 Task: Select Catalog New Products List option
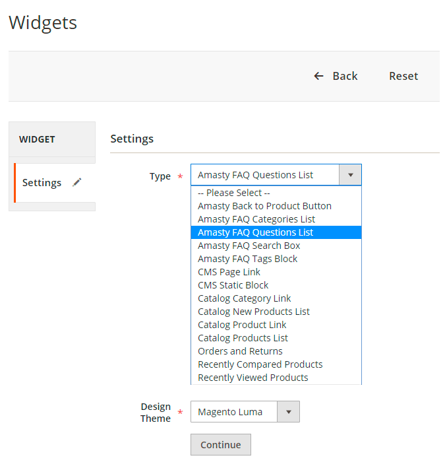tap(276, 312)
